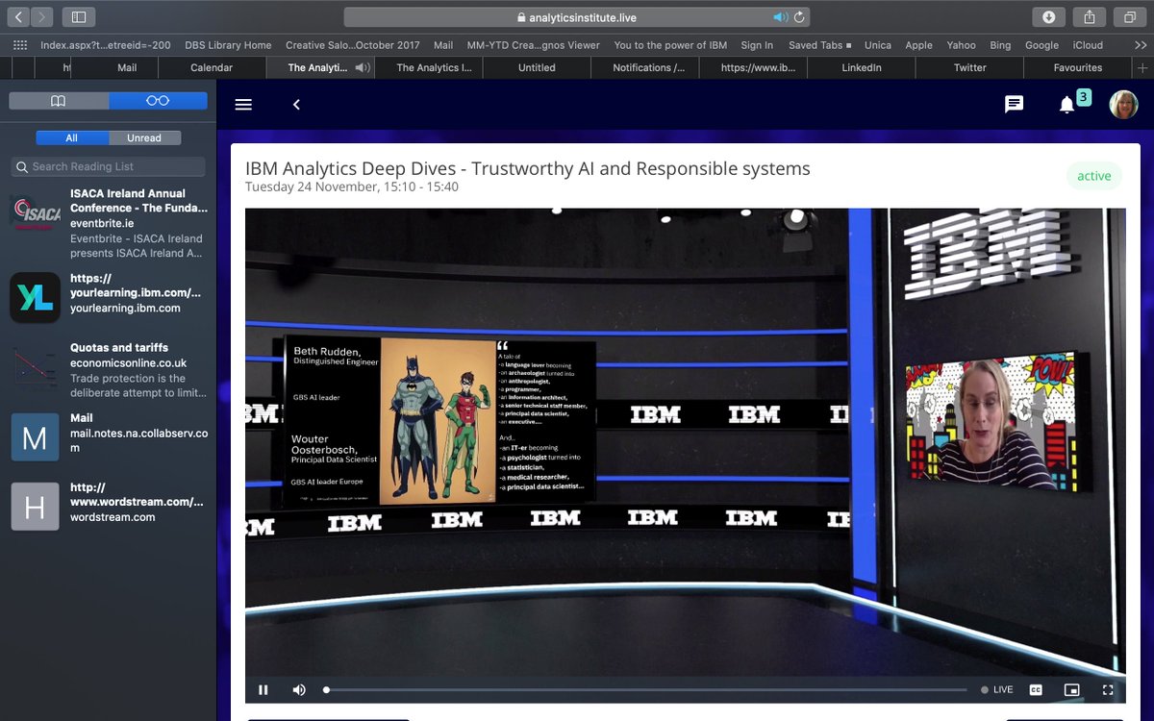Open the favourites grid icon
1154x721 pixels.
coord(20,45)
